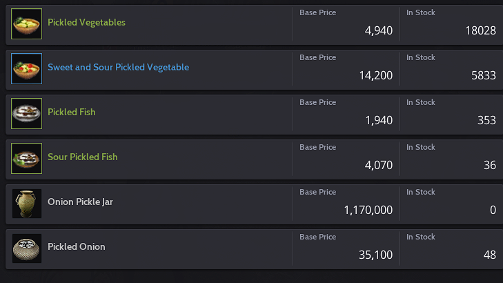This screenshot has height=283, width=503.
Task: Click the Sour Pickled Fish icon
Action: [27, 159]
